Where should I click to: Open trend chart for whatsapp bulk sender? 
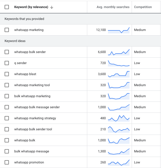pyautogui.click(x=119, y=52)
